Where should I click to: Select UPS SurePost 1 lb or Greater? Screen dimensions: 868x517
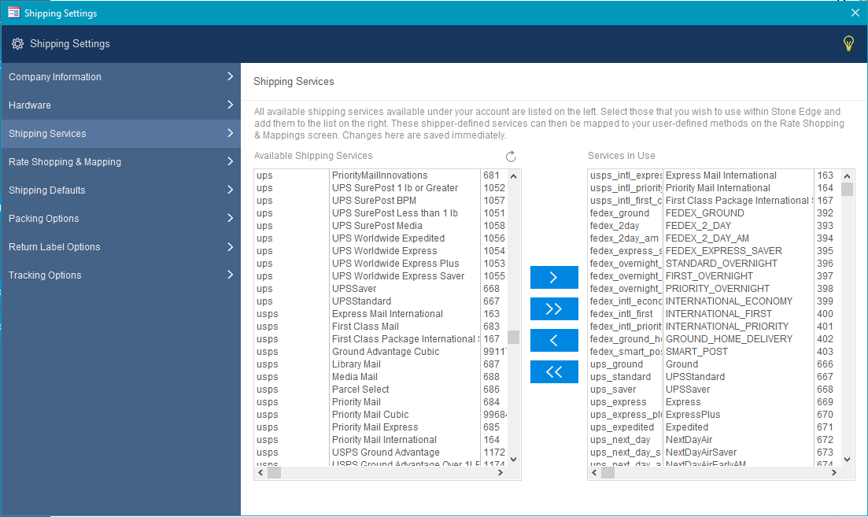click(380, 188)
